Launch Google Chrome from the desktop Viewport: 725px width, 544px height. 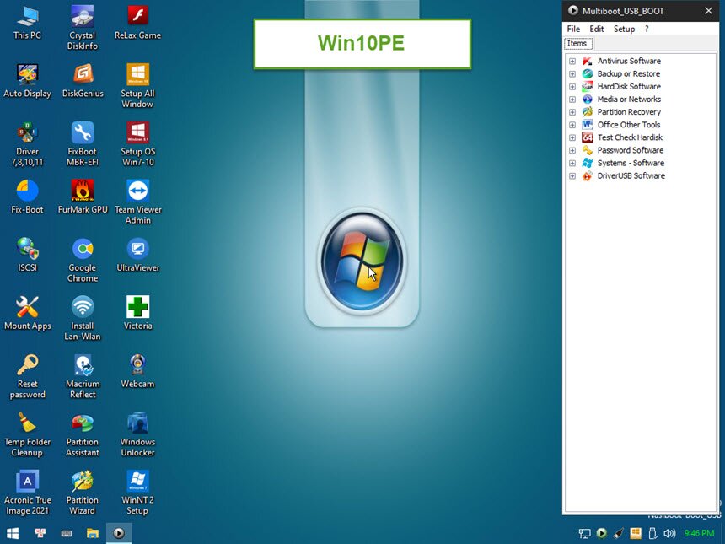coord(83,261)
